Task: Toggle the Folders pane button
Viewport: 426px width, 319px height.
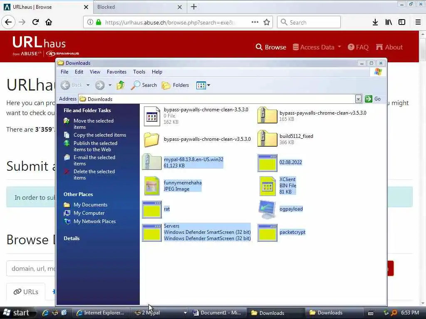Action: (176, 85)
